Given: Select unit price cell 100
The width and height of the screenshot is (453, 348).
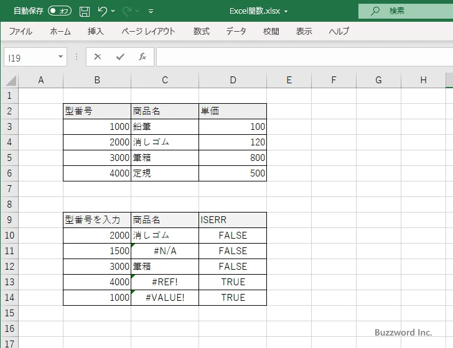Looking at the screenshot, I should pos(233,127).
